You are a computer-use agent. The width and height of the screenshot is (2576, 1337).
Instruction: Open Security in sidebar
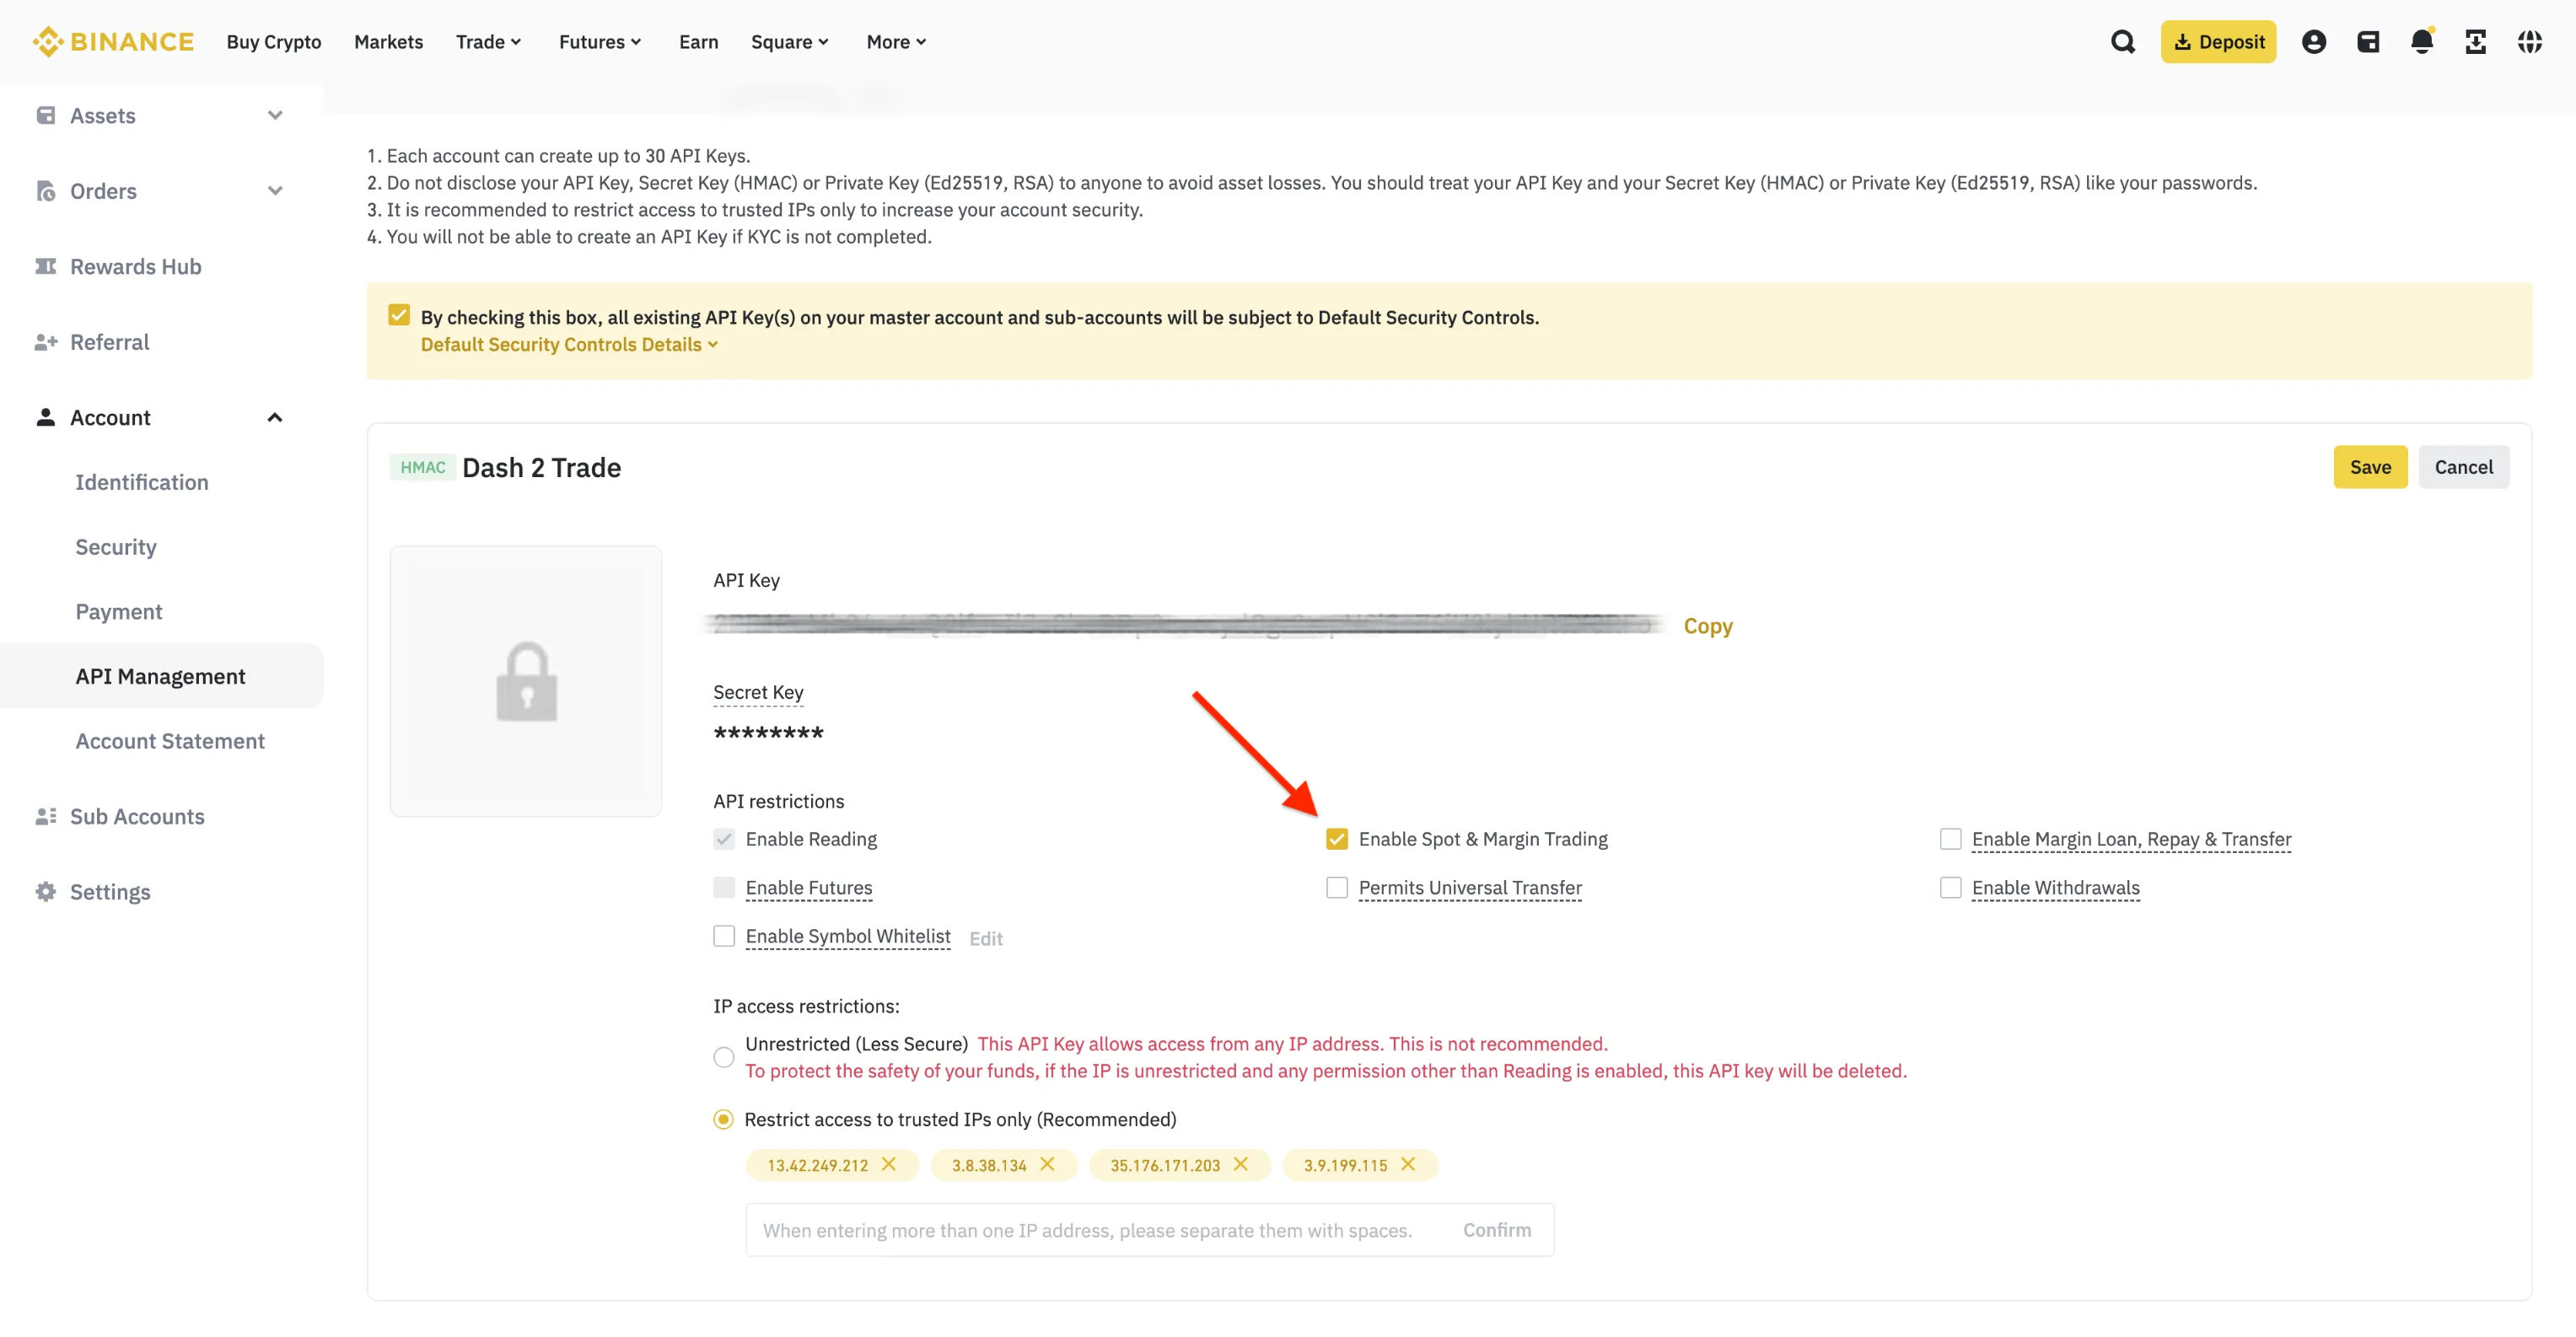(116, 547)
